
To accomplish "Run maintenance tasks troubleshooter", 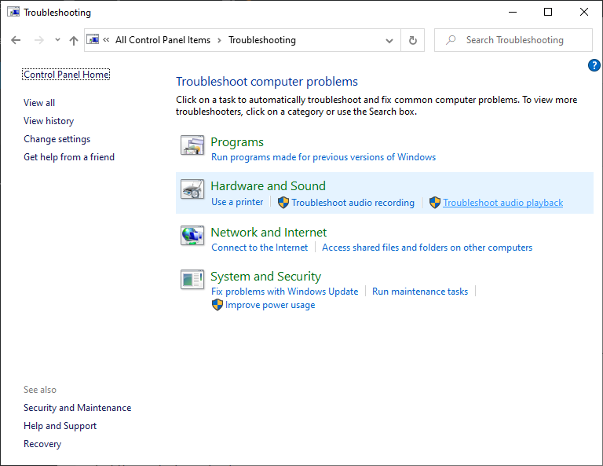I will [420, 292].
